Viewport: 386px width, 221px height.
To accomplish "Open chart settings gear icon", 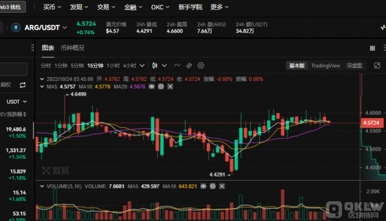I will 201,65.
